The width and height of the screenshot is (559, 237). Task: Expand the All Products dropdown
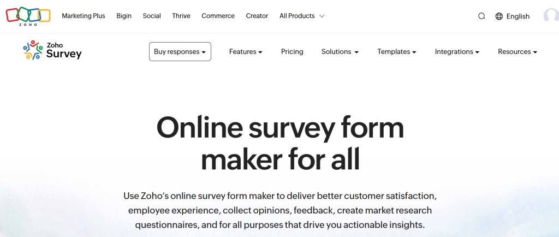coord(302,16)
